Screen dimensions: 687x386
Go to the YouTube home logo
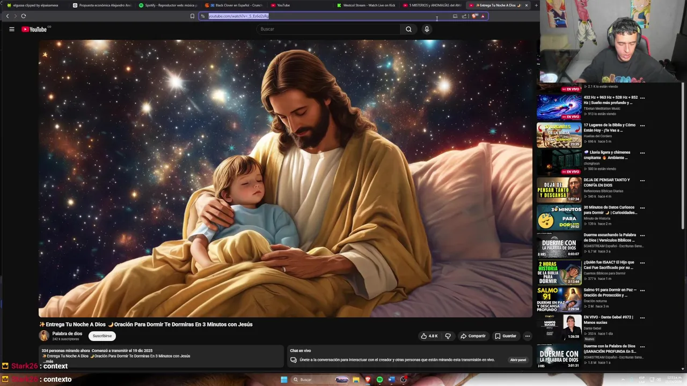pos(35,29)
